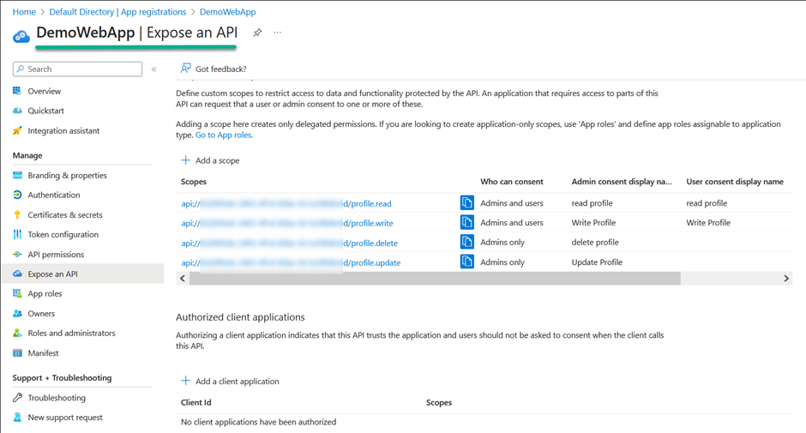Copy the profile.write scope URI

click(x=466, y=222)
